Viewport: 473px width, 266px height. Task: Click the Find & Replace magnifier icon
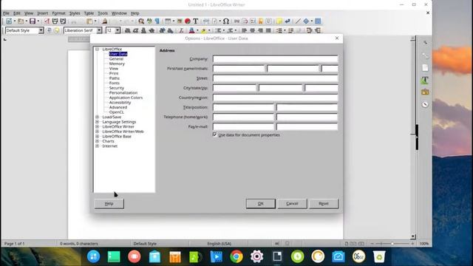141,21
